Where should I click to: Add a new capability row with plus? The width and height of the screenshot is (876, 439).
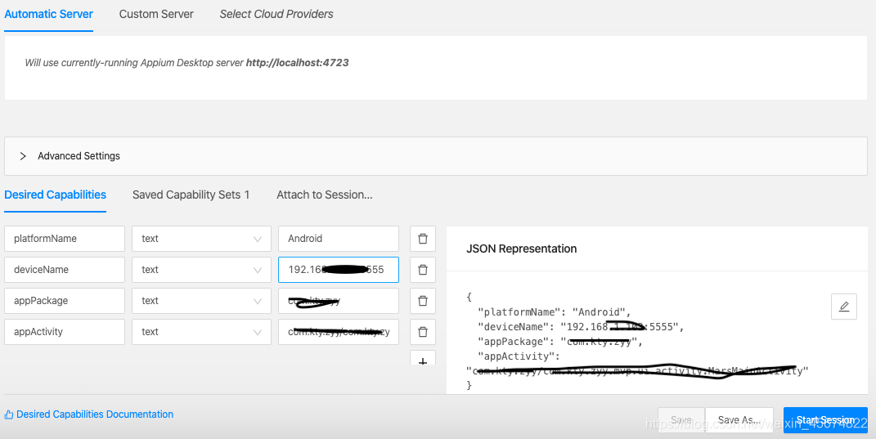pyautogui.click(x=423, y=359)
